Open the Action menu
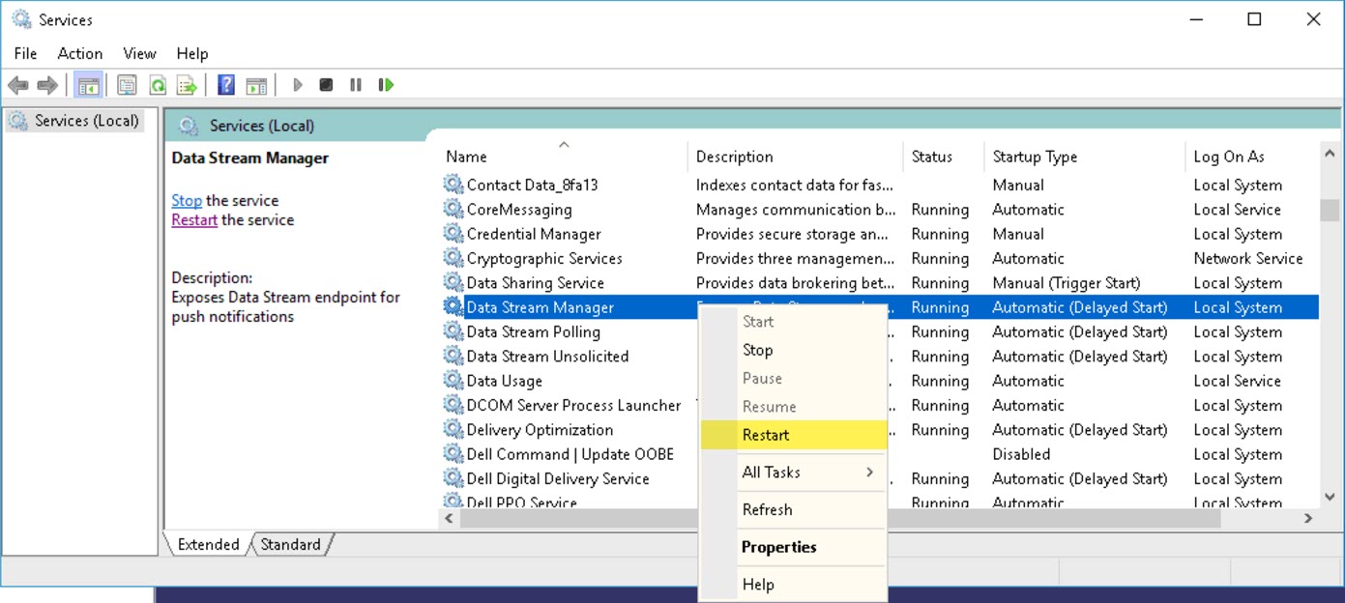Screen dimensions: 1345x603 (x=80, y=53)
